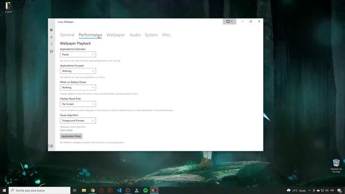Viewport: 345px width, 194px height.
Task: Select the Performance tab
Action: [90, 34]
